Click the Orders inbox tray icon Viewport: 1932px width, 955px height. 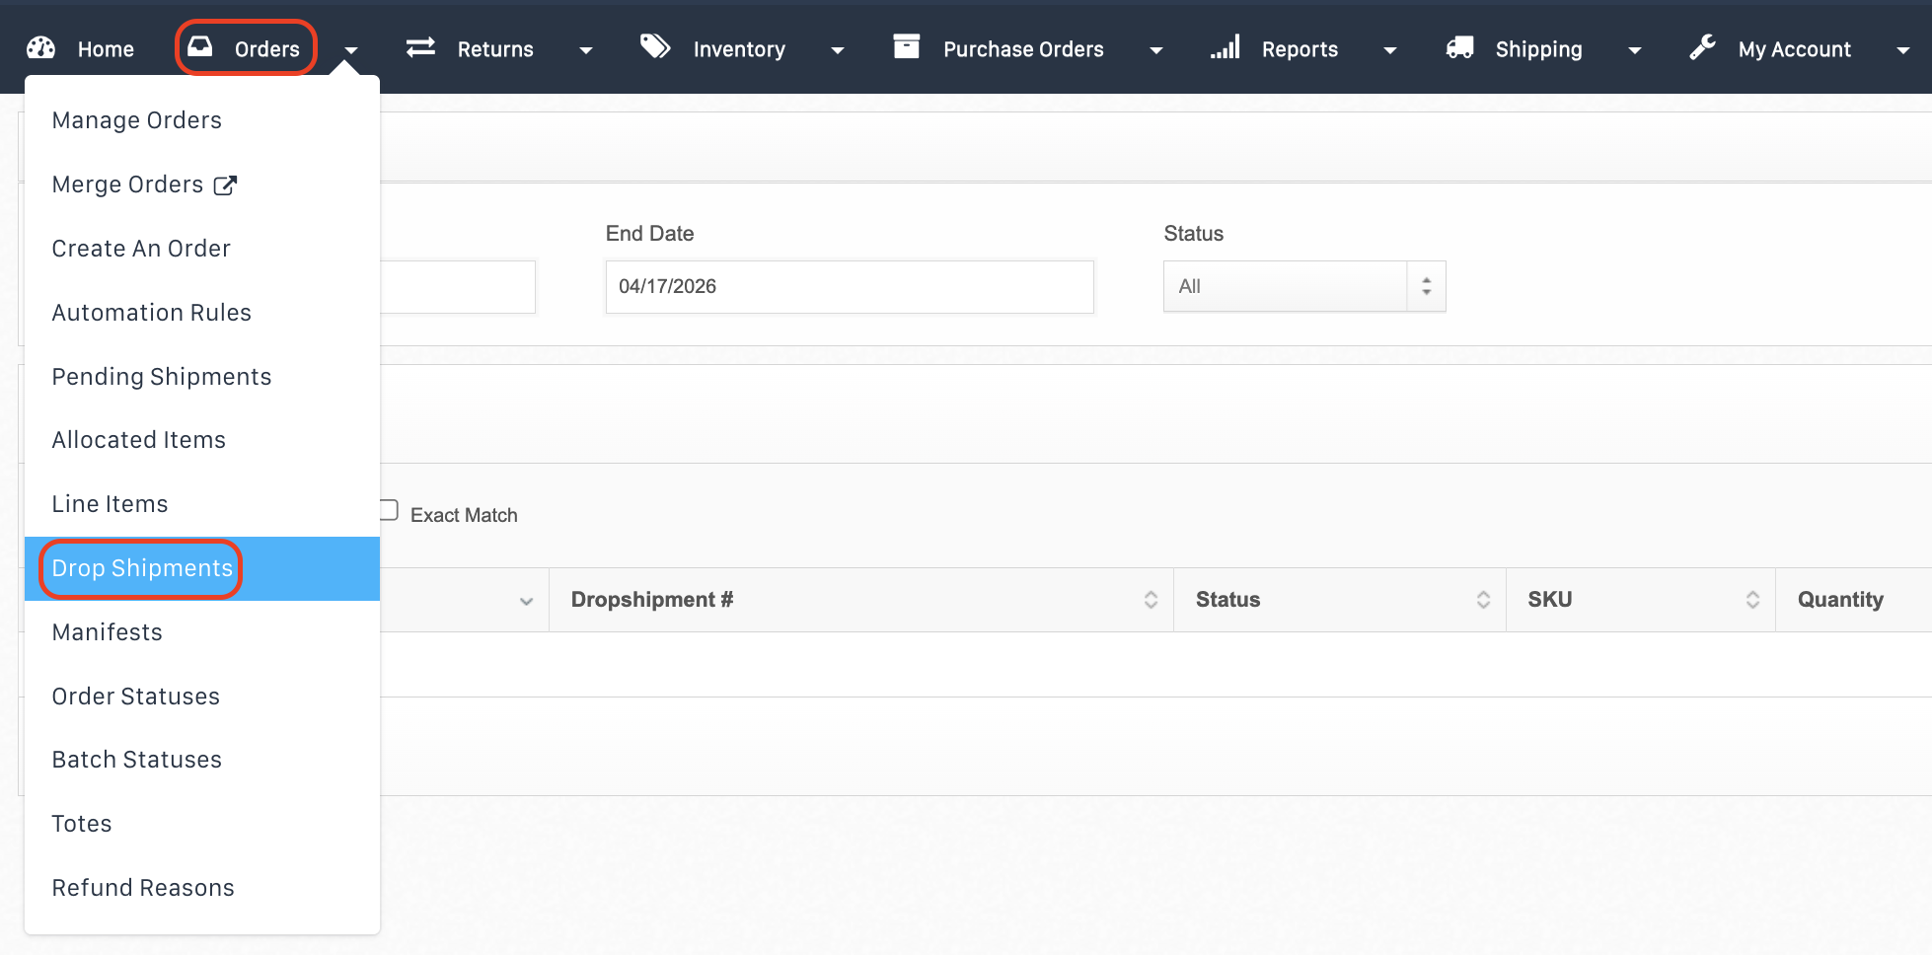click(x=200, y=47)
